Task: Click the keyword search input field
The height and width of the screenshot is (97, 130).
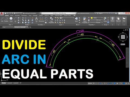Action: click(x=86, y=13)
